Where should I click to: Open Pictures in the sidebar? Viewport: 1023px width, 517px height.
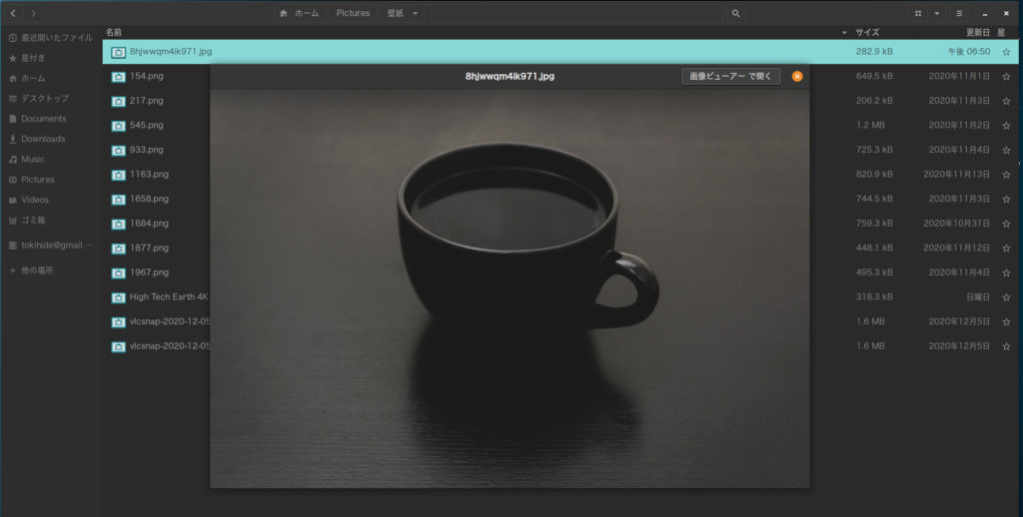coord(50,180)
